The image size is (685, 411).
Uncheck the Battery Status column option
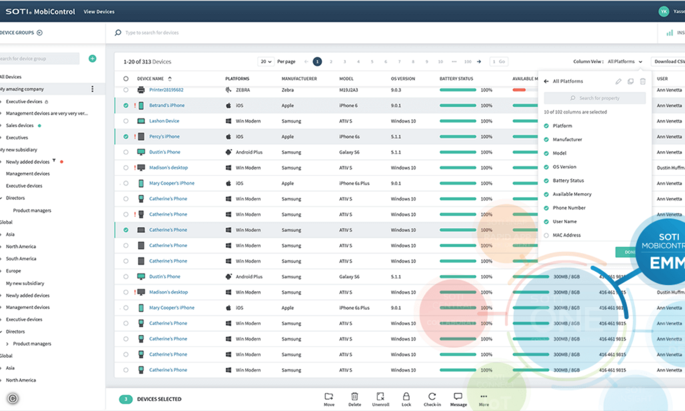click(547, 180)
